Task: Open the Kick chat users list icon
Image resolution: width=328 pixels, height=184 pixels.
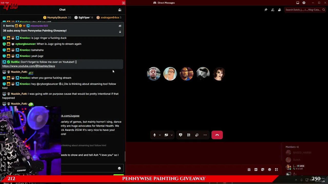Action: point(120,10)
